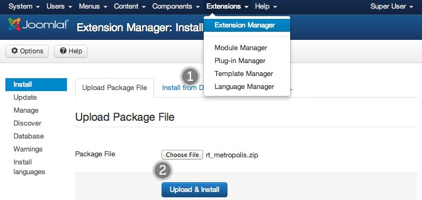
Task: Open the Super User dropdown
Action: pyautogui.click(x=391, y=6)
